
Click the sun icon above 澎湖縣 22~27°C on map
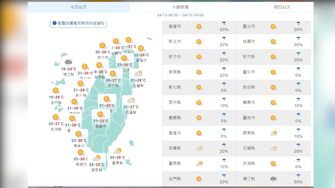(x=56, y=117)
